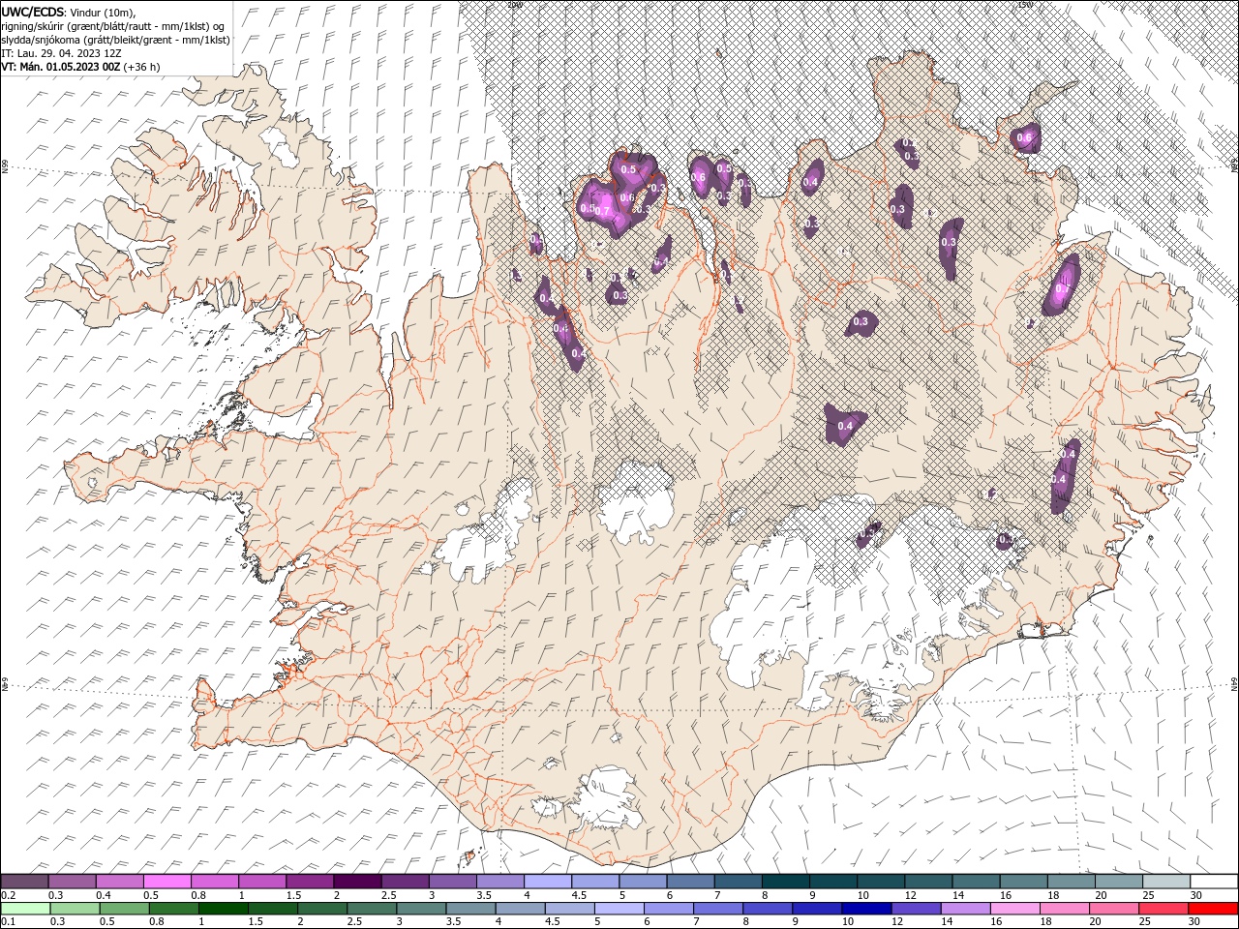Click the darkest green 1 rain legend swatch
Image resolution: width=1239 pixels, height=929 pixels.
(224, 908)
